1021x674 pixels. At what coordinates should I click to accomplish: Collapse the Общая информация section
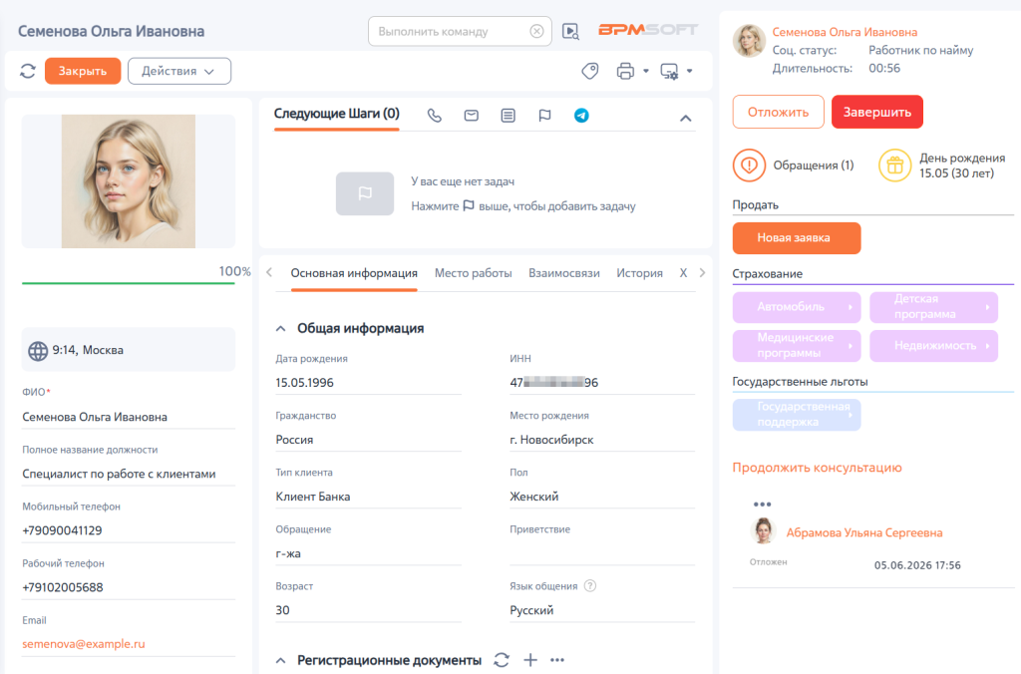click(x=280, y=329)
